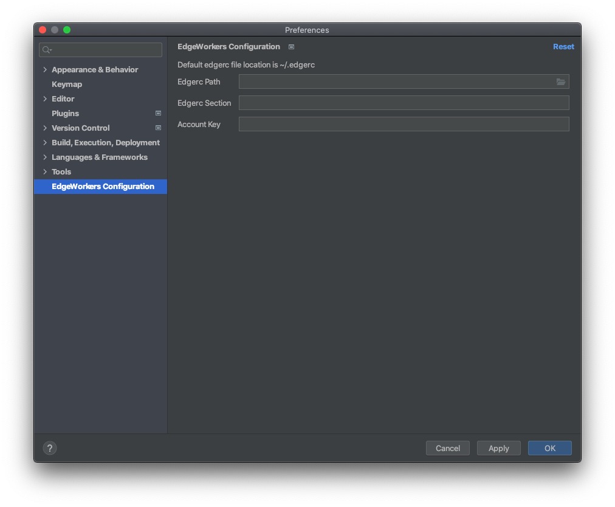Select EdgeWorkers Configuration in sidebar
Viewport: 615px width, 507px height.
click(101, 187)
